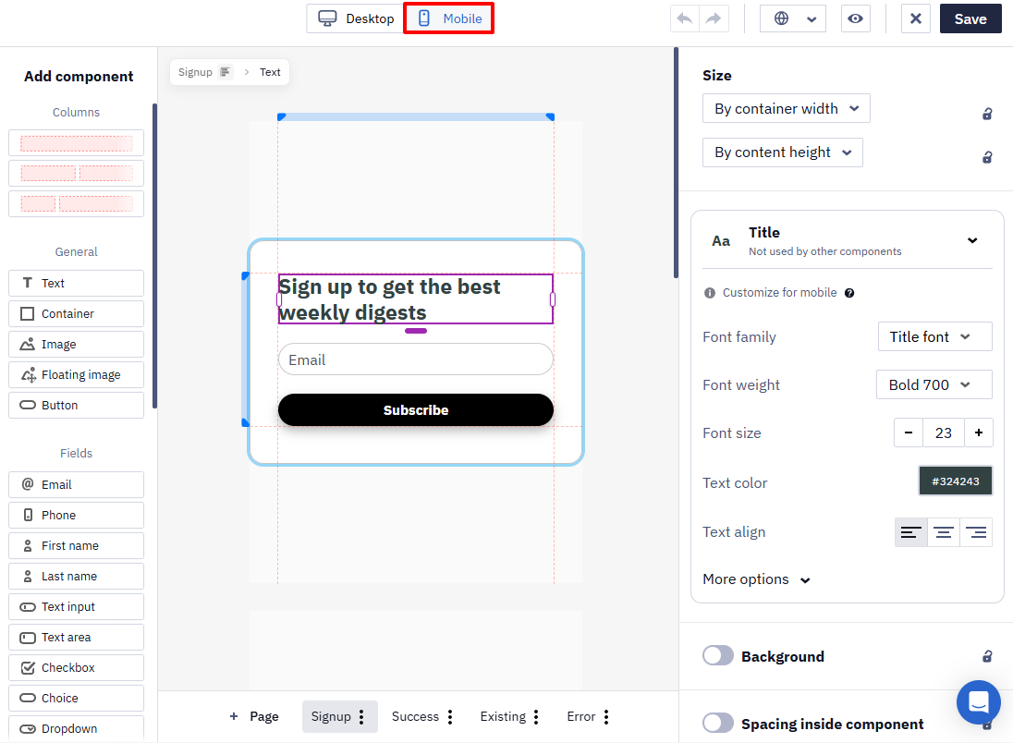Open preview with the eye icon
This screenshot has width=1013, height=743.
click(x=855, y=18)
